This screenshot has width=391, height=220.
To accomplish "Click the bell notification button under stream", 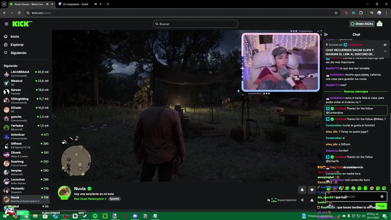I will coord(302,190).
